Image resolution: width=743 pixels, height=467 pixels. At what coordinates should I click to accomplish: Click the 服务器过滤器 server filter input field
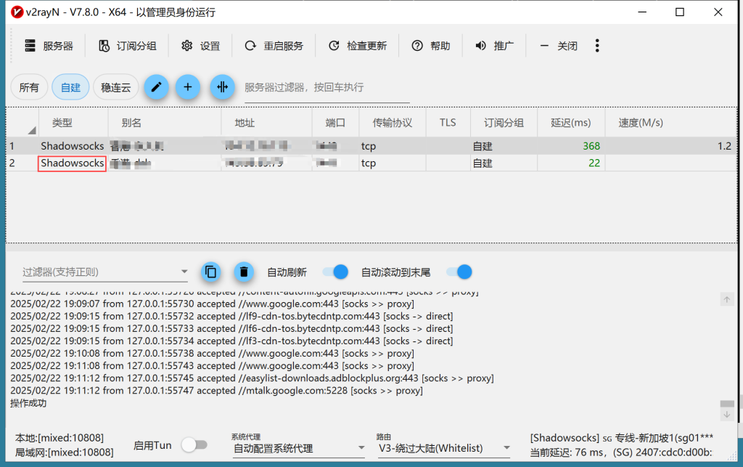(x=327, y=87)
